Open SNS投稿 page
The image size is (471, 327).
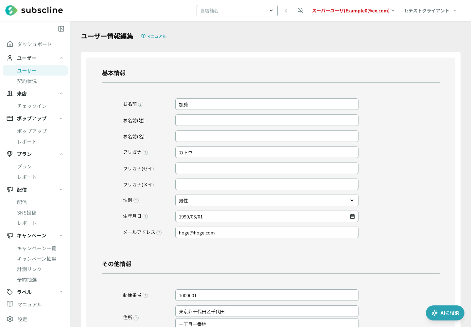(x=27, y=213)
